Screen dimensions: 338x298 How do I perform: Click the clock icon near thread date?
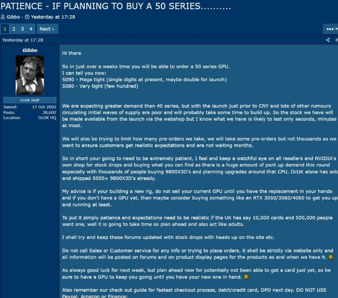(x=27, y=17)
